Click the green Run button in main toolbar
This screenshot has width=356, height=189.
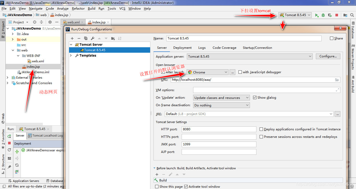point(317,15)
